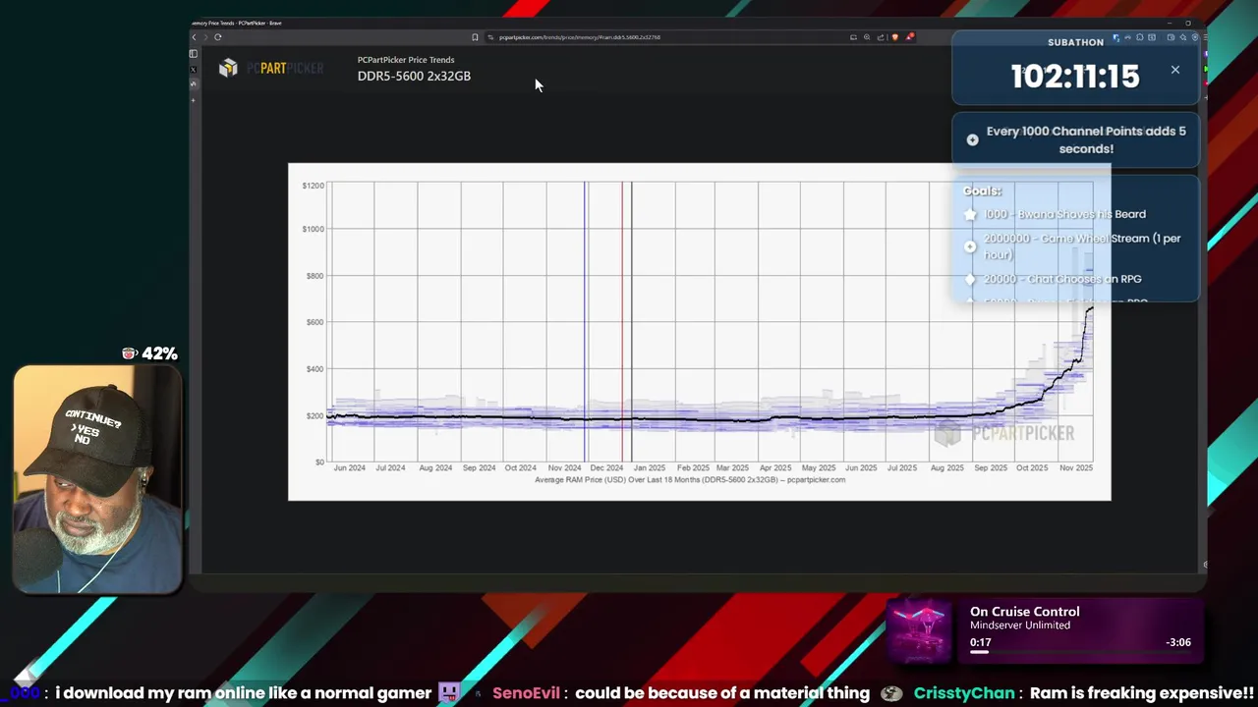Click the plus icon beside Channel Points message
The width and height of the screenshot is (1258, 707).
(972, 139)
